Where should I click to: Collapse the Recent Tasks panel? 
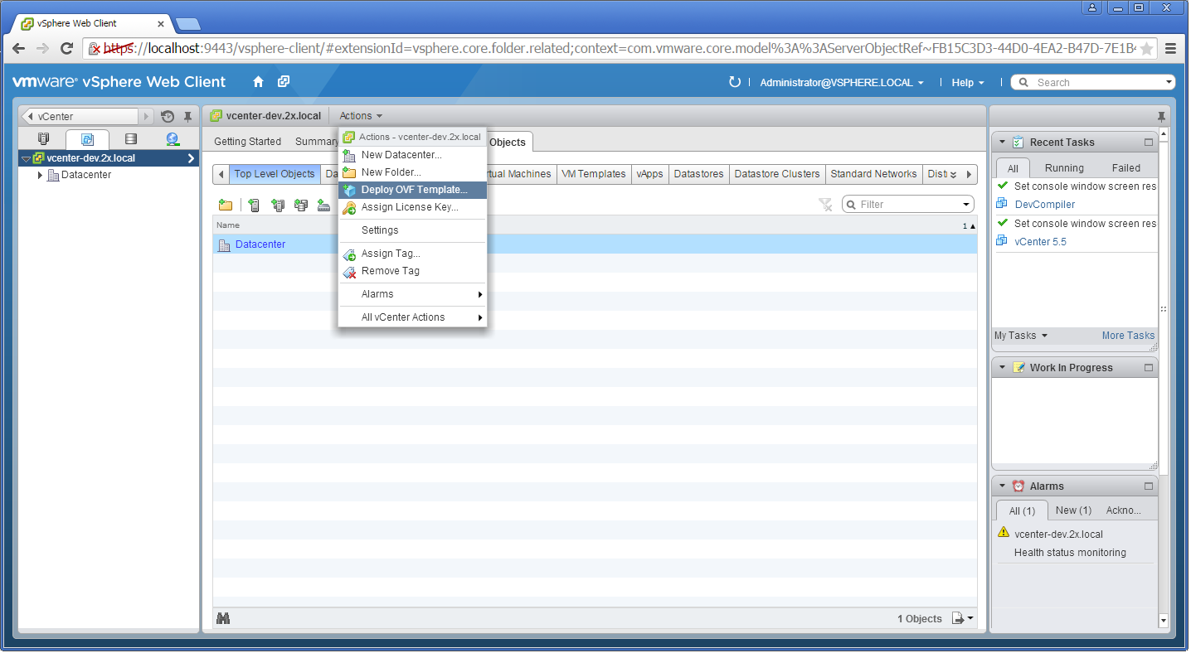pyautogui.click(x=1002, y=143)
